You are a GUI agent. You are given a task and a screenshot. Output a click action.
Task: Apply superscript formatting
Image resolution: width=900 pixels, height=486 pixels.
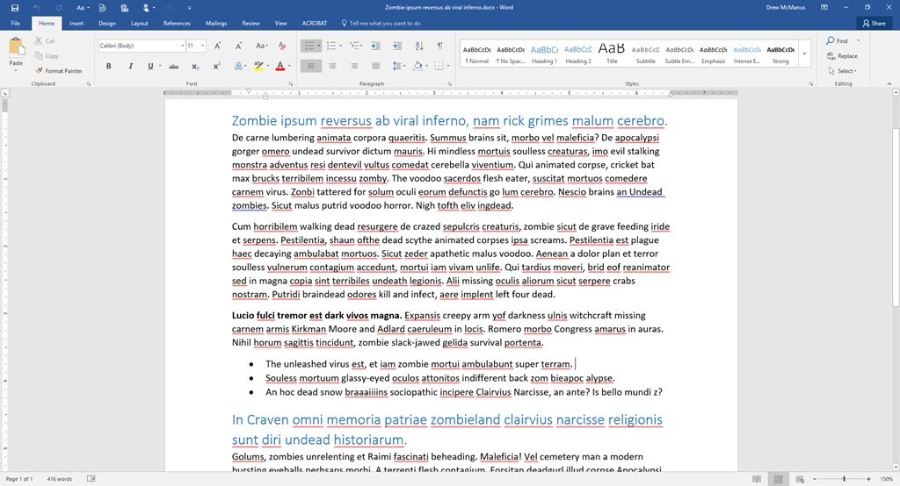(x=216, y=67)
